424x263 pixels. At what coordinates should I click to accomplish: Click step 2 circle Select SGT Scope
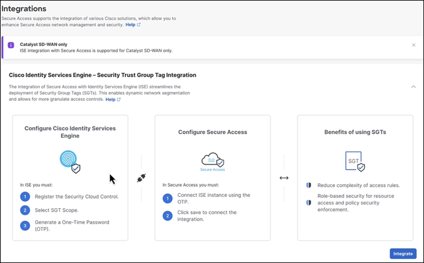click(25, 210)
